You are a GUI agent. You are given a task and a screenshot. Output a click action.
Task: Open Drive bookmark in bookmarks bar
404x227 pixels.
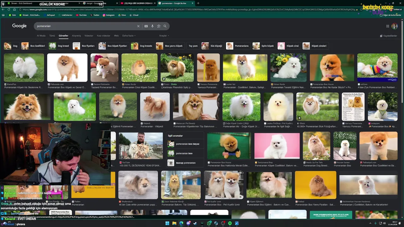point(122,15)
